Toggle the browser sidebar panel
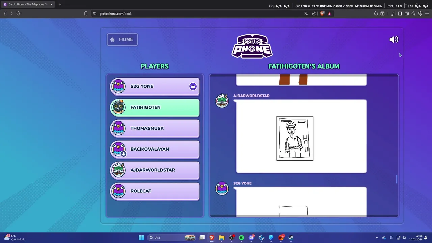This screenshot has width=432, height=243. coord(400,13)
